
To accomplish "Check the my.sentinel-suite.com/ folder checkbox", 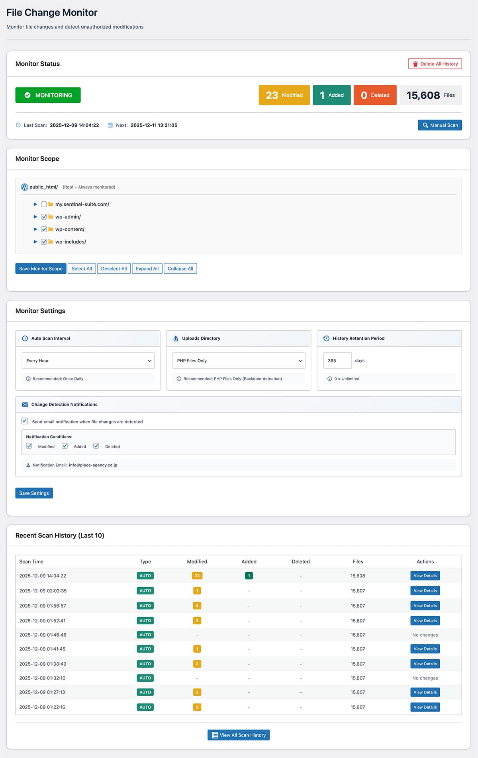I will pyautogui.click(x=44, y=205).
